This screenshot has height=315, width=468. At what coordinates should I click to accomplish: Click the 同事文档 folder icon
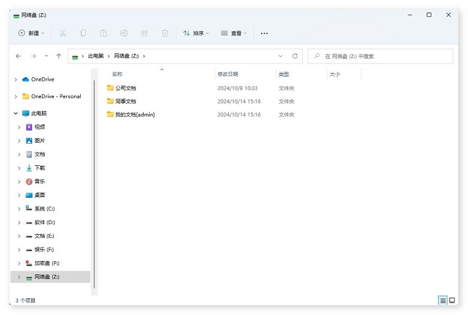pos(110,101)
